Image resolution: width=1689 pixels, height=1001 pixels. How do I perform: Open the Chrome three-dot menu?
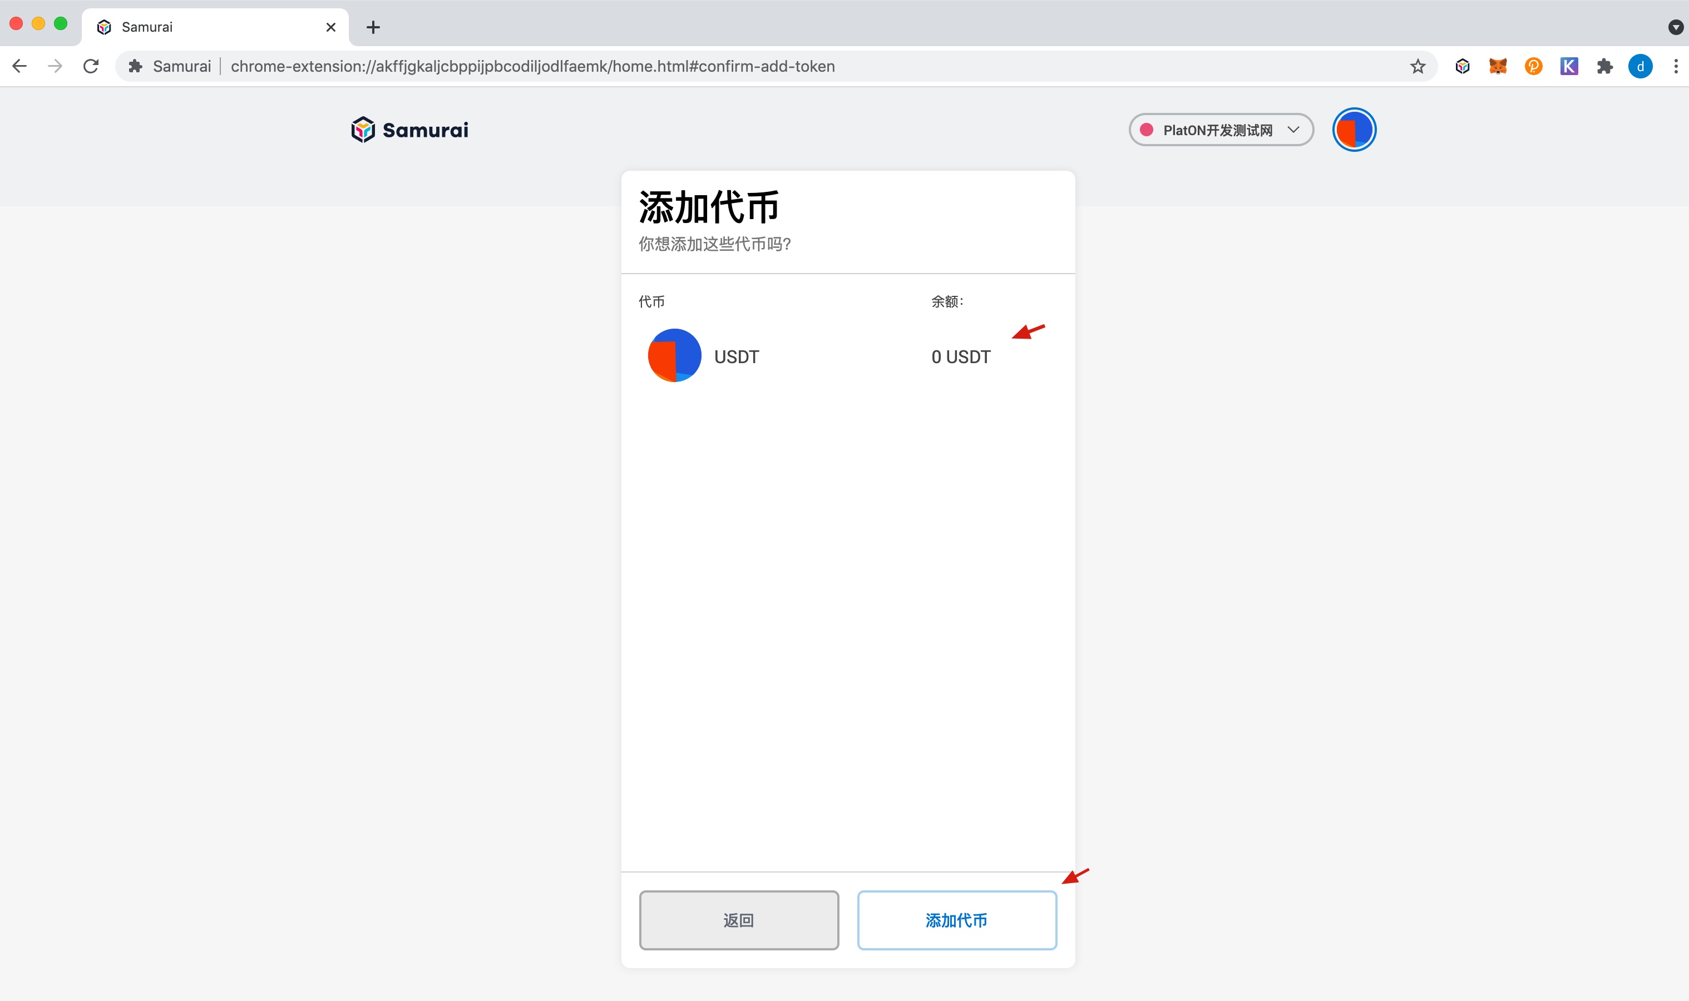tap(1676, 66)
